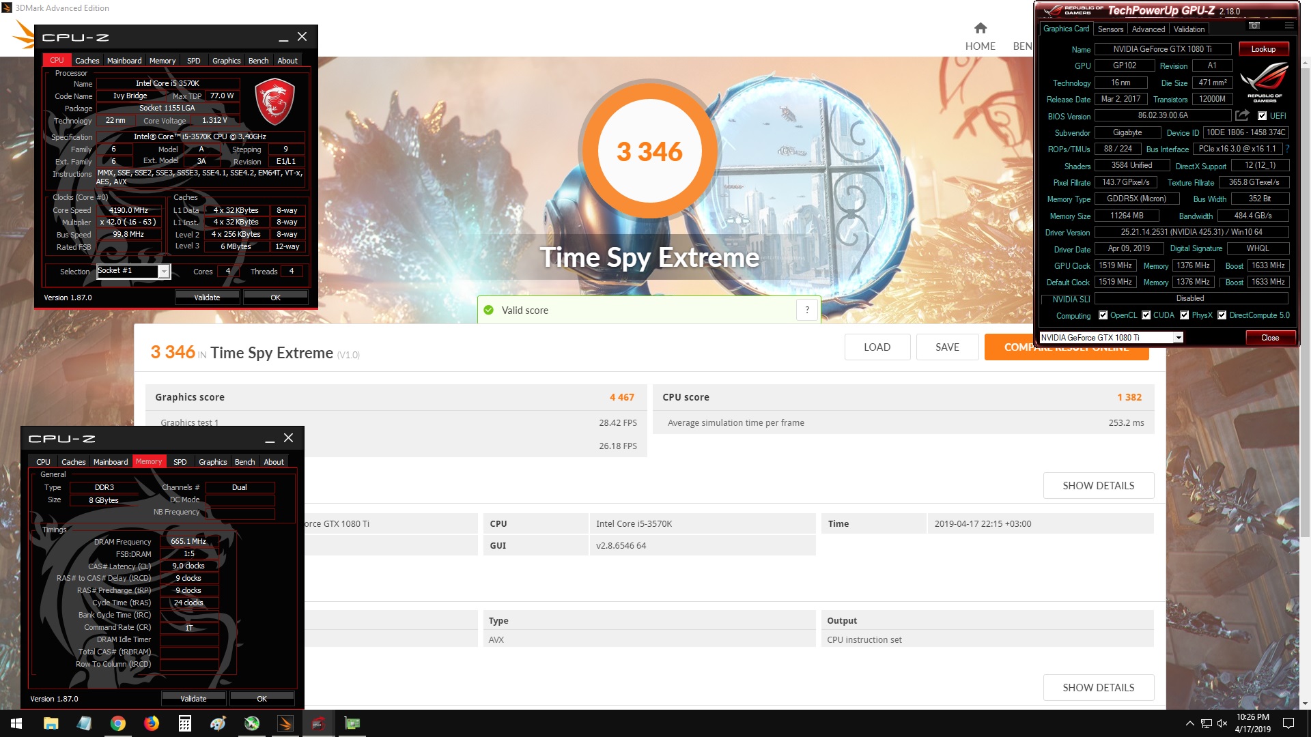Open the Windows notification center
Viewport: 1311px width, 737px height.
coord(1288,723)
